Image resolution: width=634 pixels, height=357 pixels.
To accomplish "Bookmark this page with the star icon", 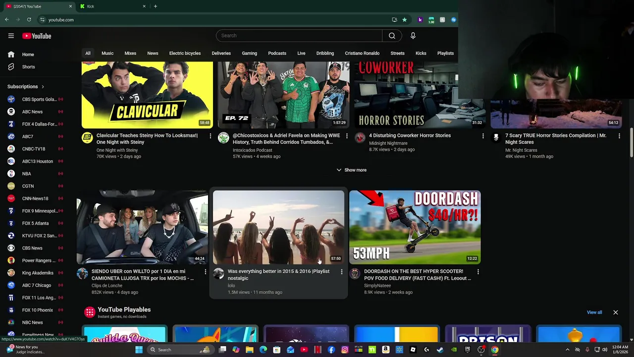I will [405, 20].
